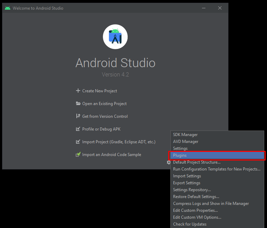Click the Profile or Debug APK arrow icon

(78, 129)
